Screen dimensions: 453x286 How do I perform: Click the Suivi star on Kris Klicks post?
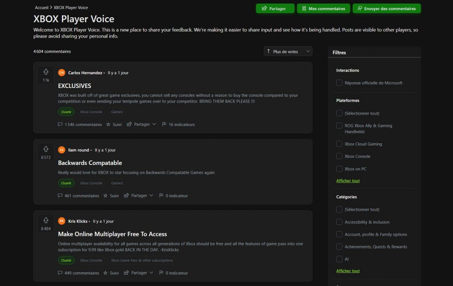coord(105,273)
